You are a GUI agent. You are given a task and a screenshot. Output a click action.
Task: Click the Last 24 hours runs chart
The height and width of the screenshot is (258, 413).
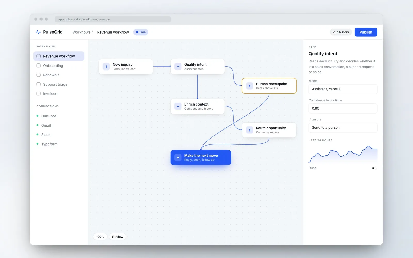click(x=343, y=154)
